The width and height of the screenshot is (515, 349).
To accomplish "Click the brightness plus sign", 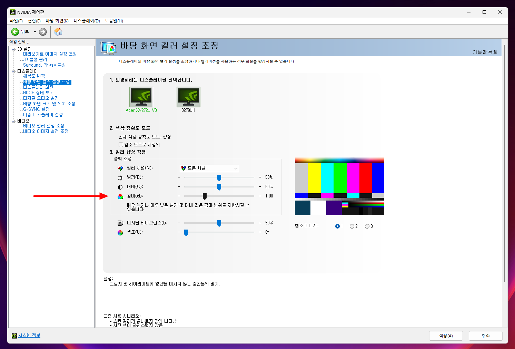I will [260, 177].
